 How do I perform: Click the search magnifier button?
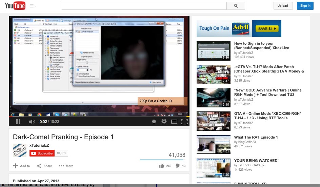pos(236,6)
